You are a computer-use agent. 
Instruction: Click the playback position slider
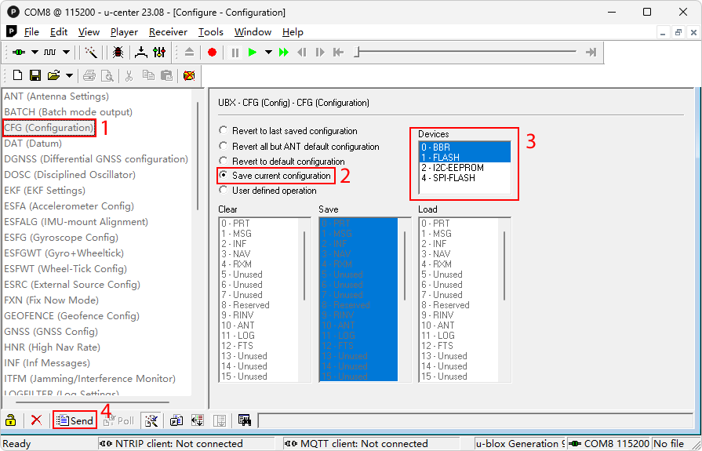coord(358,53)
